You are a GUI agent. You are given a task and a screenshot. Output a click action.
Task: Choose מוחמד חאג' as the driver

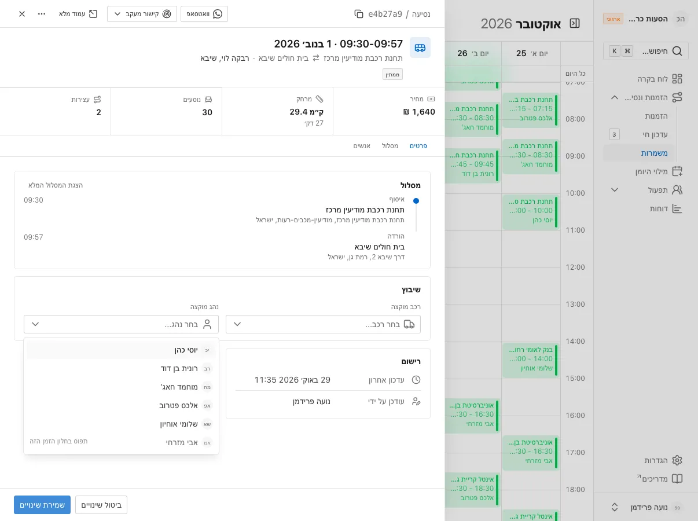point(121,387)
